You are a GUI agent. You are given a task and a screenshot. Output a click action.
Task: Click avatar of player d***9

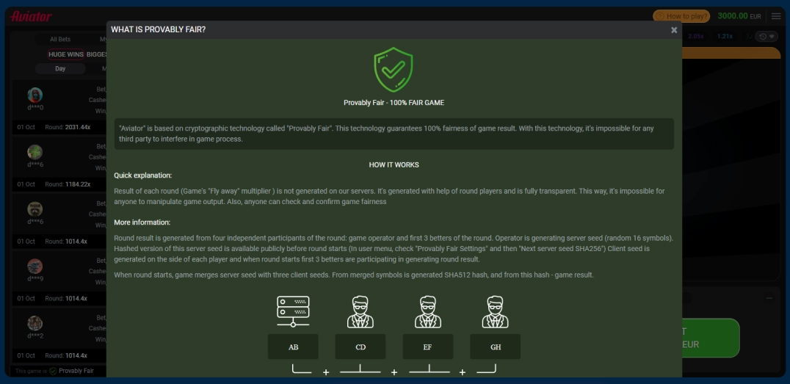point(35,266)
